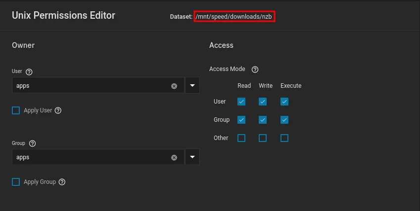The height and width of the screenshot is (211, 420).
Task: Enable the Other Execute permission
Action: coord(284,138)
